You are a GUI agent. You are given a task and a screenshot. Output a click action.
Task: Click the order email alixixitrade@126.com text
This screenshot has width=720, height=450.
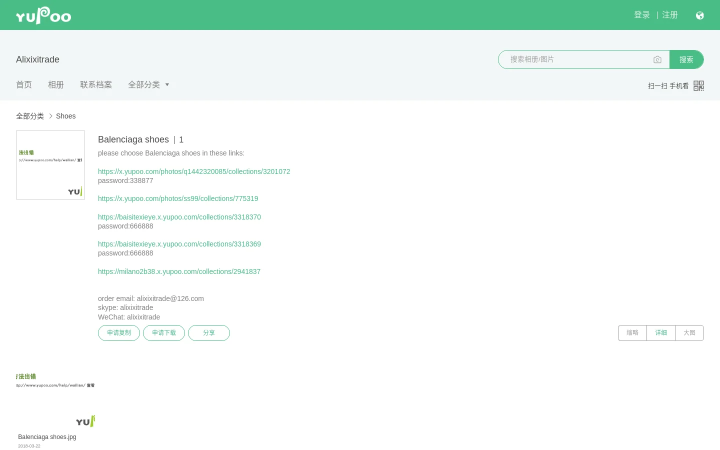151,298
